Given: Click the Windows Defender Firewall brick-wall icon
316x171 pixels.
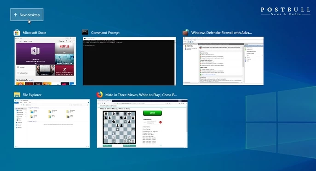Looking at the screenshot, I should 186,33.
